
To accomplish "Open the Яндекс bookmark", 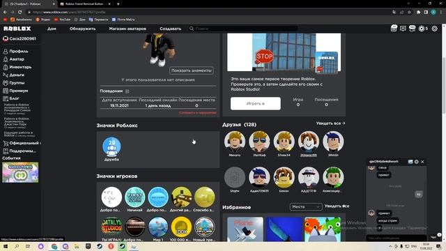I will pyautogui.click(x=43, y=20).
